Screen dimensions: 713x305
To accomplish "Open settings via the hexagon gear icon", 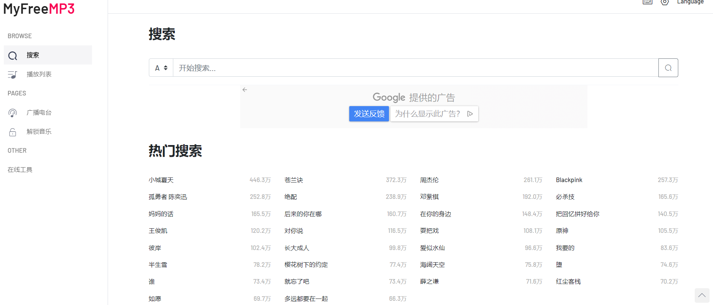I will (x=665, y=2).
